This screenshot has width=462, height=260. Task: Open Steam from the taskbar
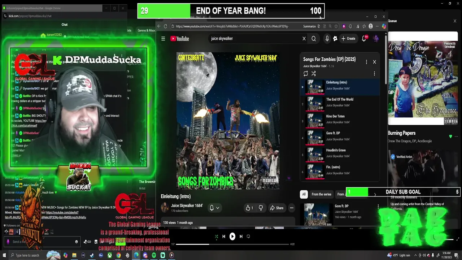tap(92, 255)
